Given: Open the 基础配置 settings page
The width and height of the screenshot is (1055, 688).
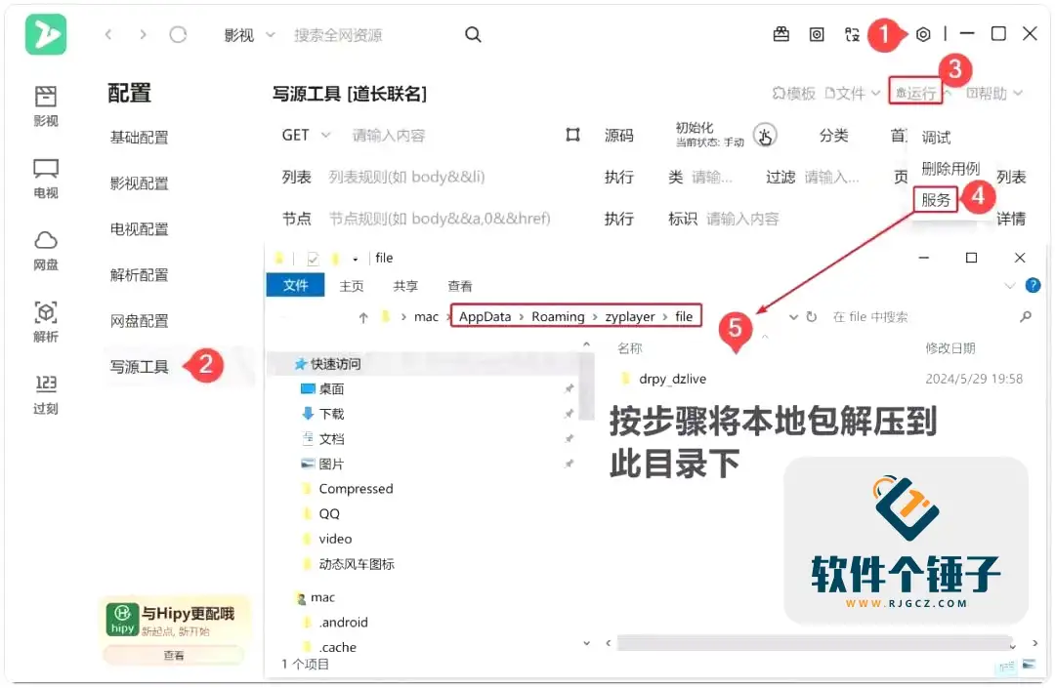Looking at the screenshot, I should click(x=140, y=137).
